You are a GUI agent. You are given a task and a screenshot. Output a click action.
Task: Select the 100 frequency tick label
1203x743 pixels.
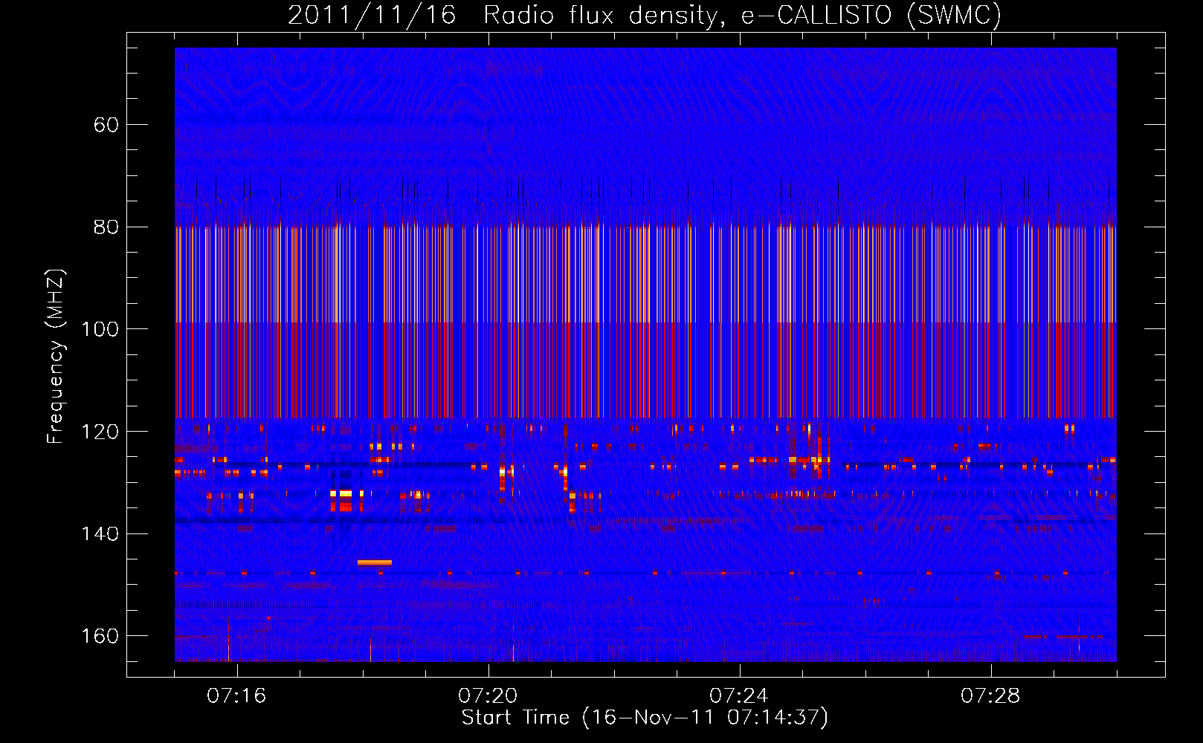pyautogui.click(x=100, y=329)
